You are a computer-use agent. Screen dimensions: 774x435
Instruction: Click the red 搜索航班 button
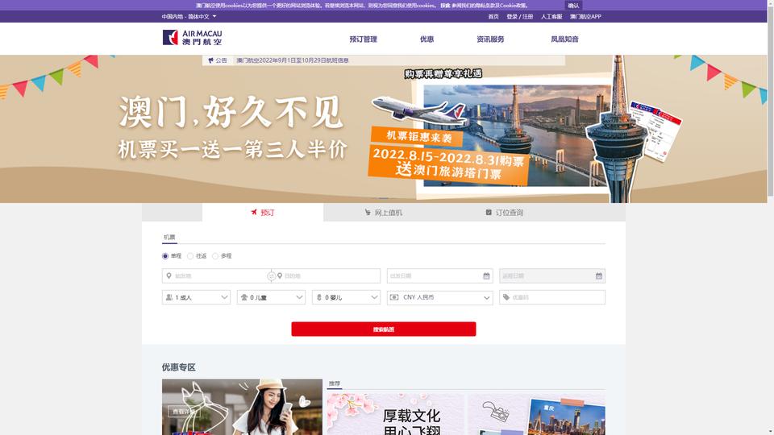click(384, 329)
